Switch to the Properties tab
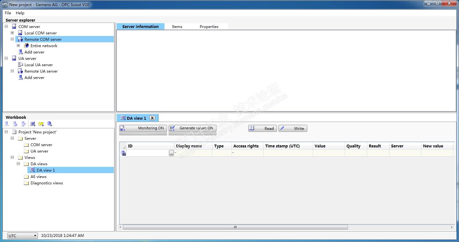 [209, 26]
